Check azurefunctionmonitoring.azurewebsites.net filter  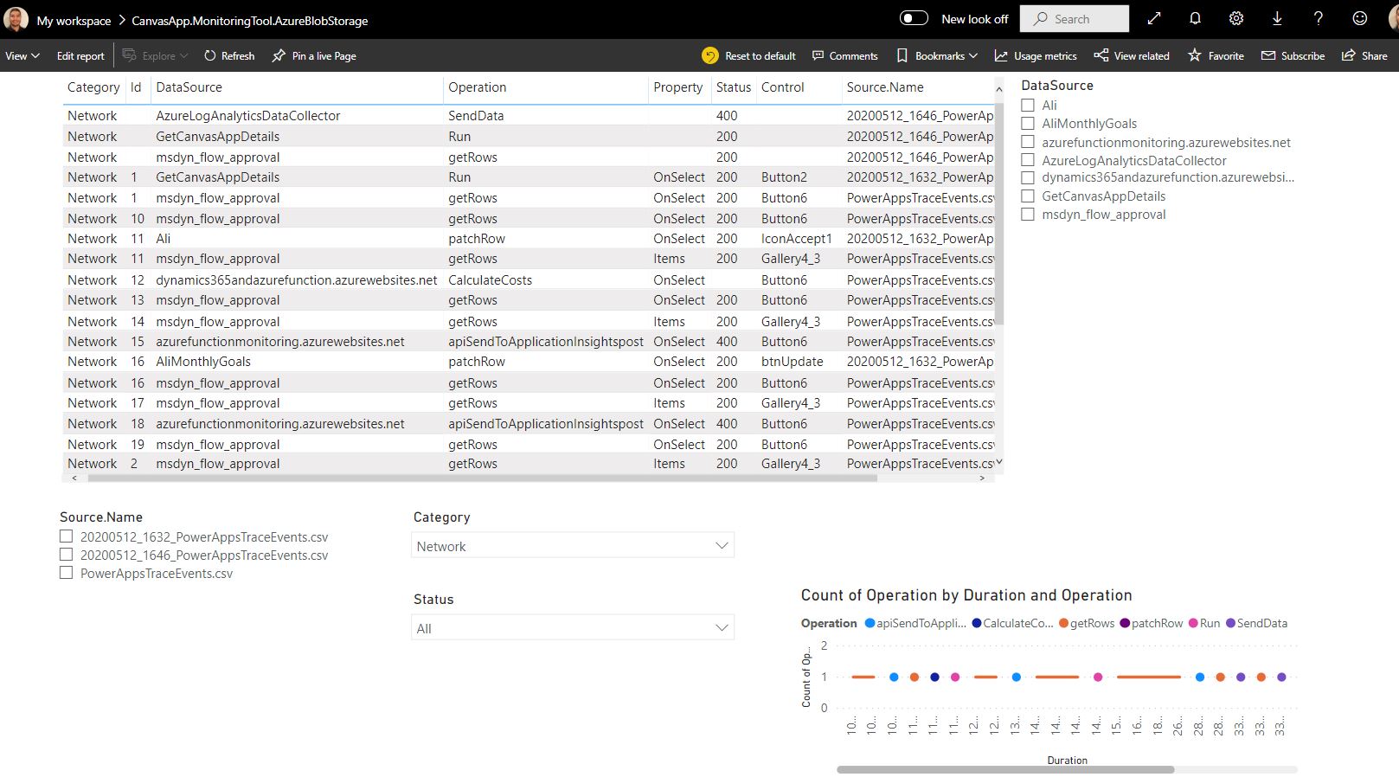click(1028, 142)
